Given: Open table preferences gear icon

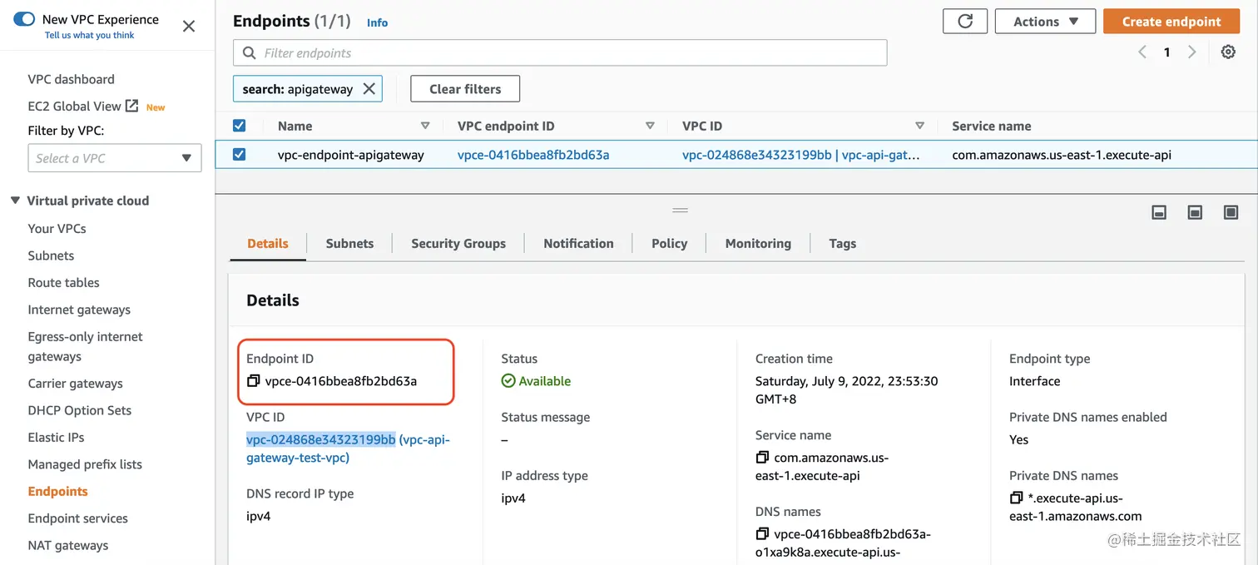Looking at the screenshot, I should tap(1228, 52).
